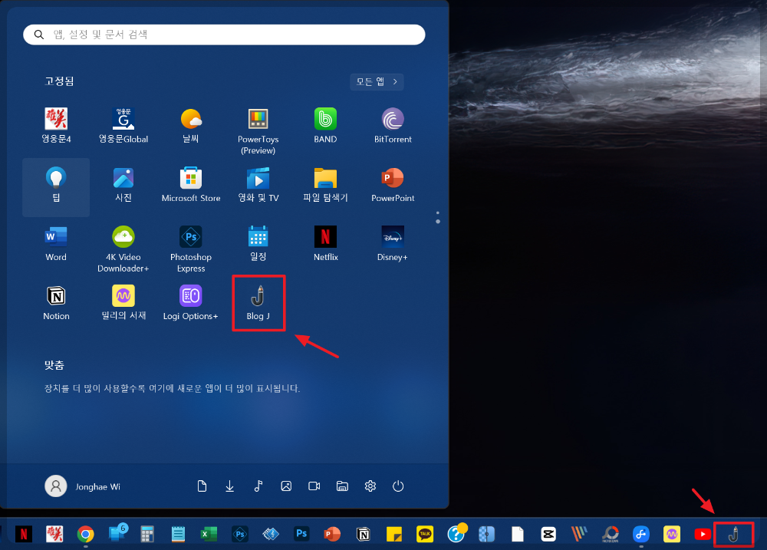Open the 영화 및 TV app

(x=258, y=185)
